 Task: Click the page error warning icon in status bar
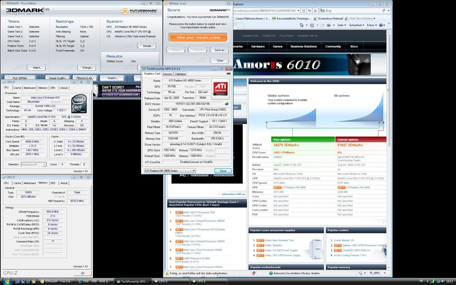tap(167, 273)
